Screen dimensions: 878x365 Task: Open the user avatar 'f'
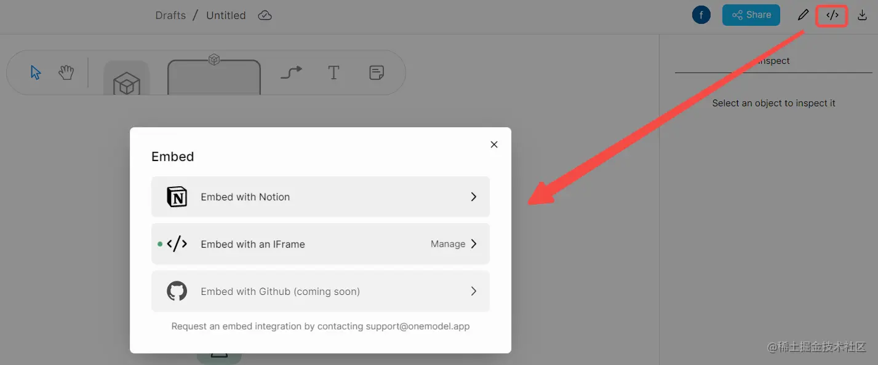701,15
